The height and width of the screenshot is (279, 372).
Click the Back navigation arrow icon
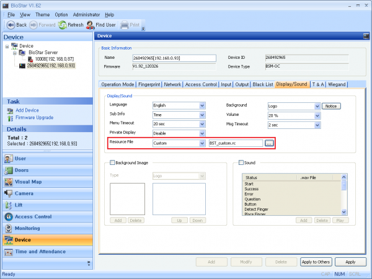click(x=10, y=25)
